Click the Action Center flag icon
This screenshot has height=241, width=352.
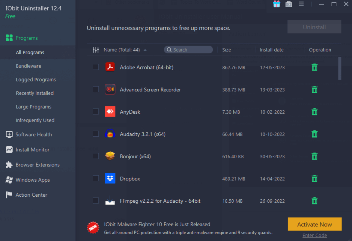click(9, 195)
